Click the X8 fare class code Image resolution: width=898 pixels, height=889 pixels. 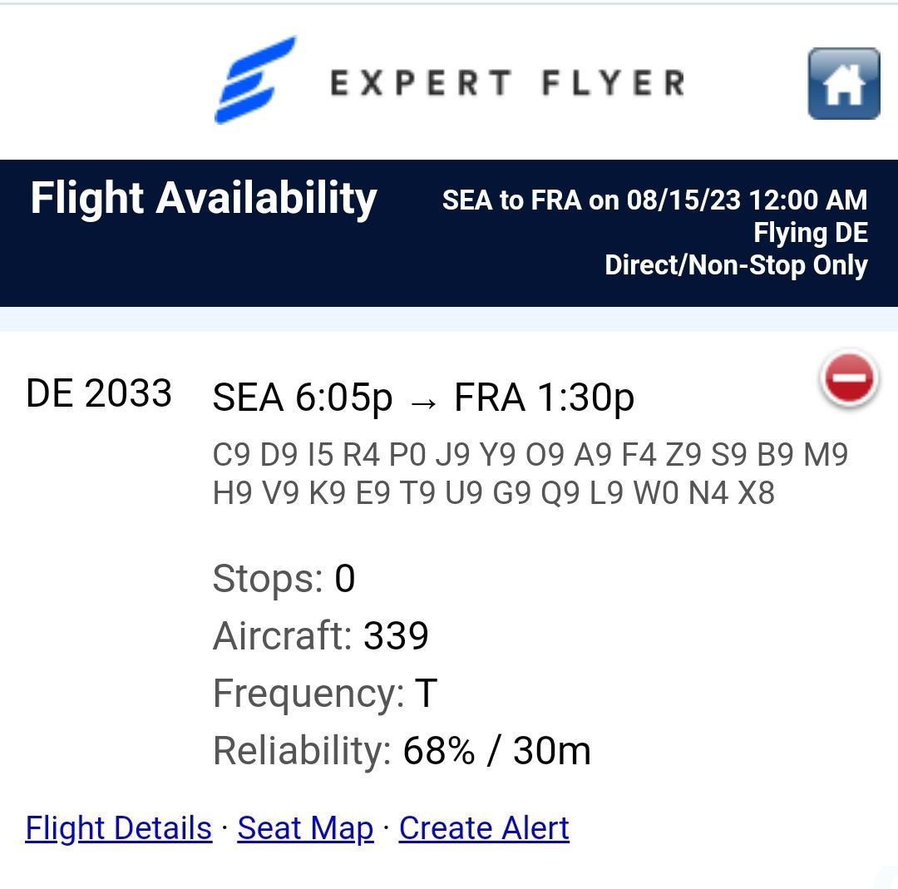[x=756, y=492]
